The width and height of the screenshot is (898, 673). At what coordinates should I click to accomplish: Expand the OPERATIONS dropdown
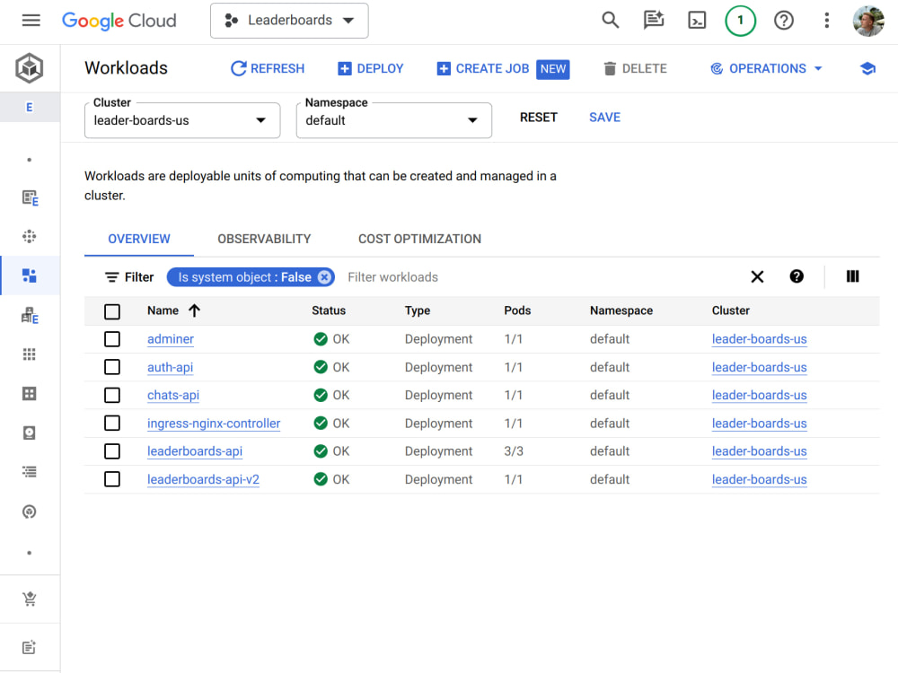pyautogui.click(x=765, y=68)
